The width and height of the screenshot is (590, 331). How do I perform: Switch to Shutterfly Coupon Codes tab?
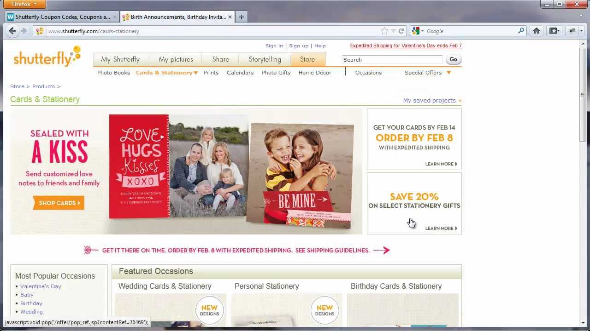point(62,17)
